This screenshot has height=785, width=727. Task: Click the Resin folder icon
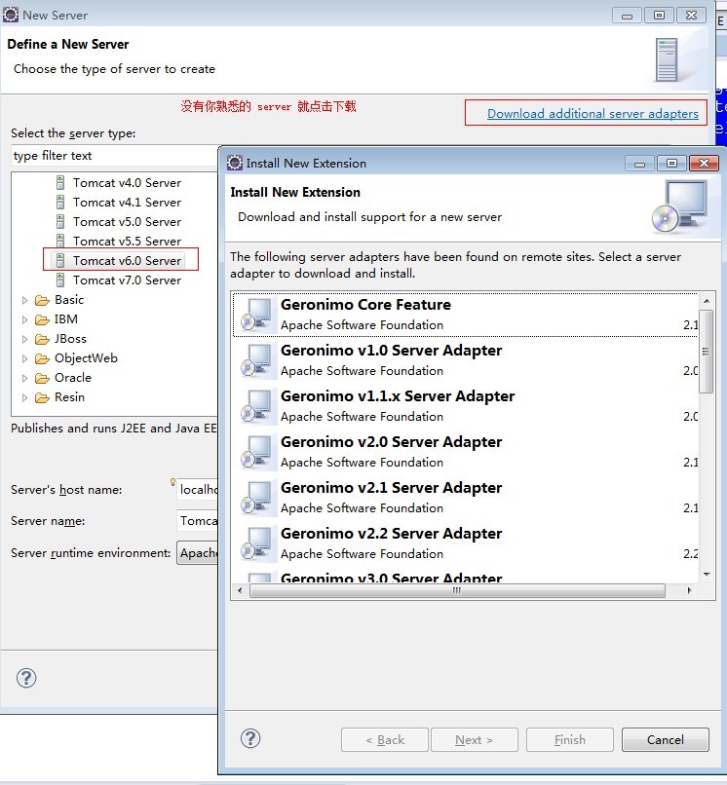point(42,397)
